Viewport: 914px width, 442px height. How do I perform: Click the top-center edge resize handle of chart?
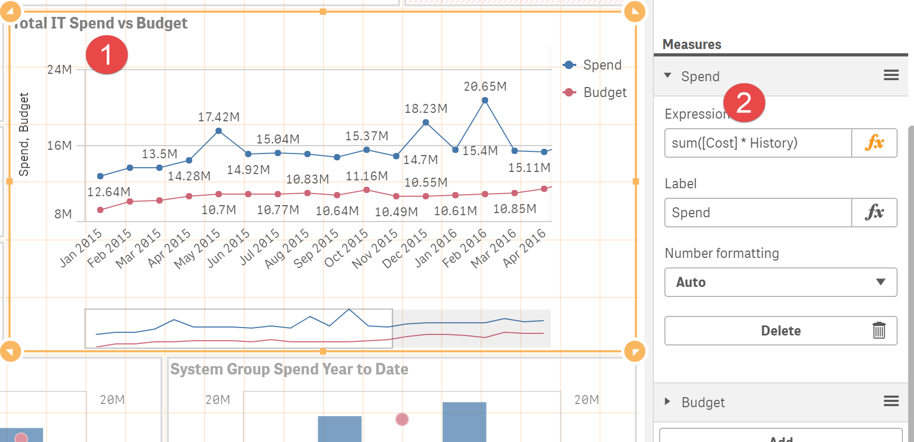point(323,12)
